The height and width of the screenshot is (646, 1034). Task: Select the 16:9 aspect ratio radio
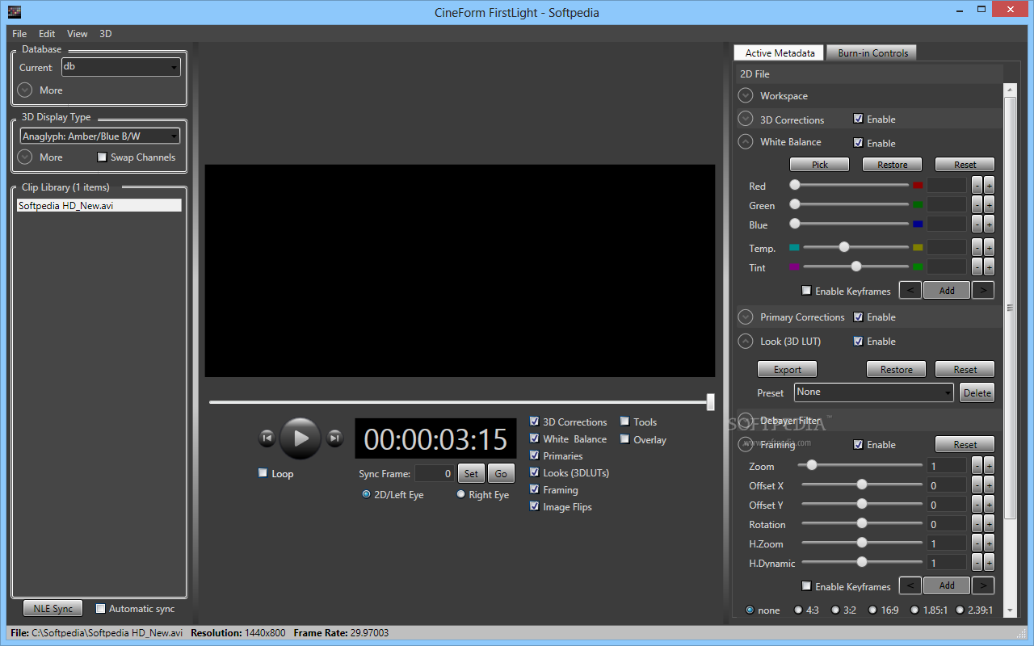click(871, 610)
